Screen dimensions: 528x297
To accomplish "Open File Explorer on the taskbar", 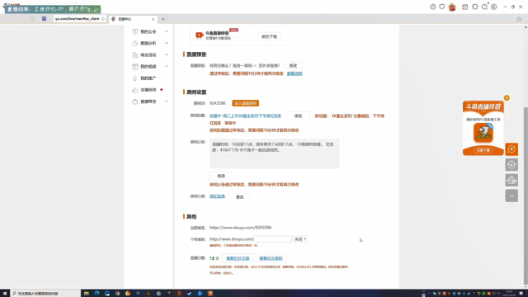I will point(87,294).
